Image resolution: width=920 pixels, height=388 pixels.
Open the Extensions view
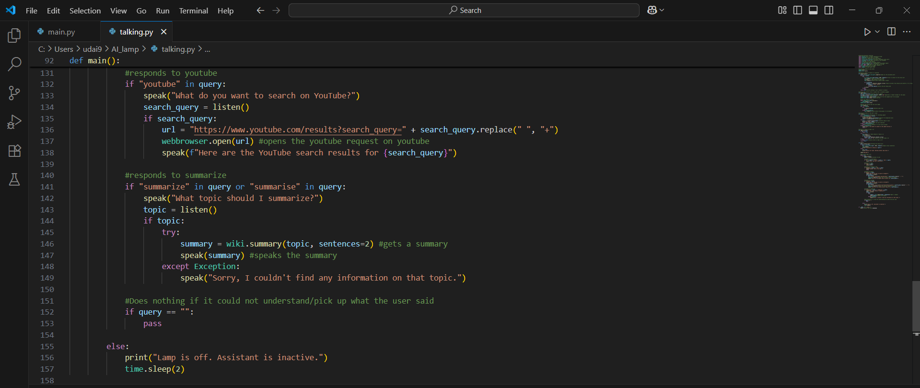pos(14,151)
